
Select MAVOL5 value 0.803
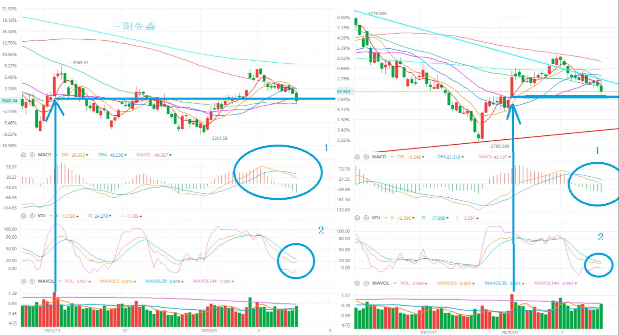pyautogui.click(x=465, y=283)
